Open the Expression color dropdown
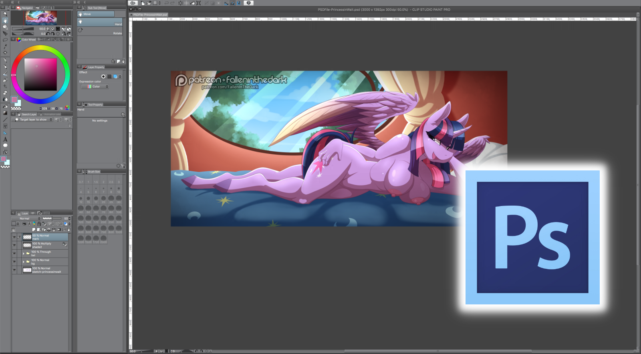This screenshot has height=354, width=641. click(x=95, y=87)
